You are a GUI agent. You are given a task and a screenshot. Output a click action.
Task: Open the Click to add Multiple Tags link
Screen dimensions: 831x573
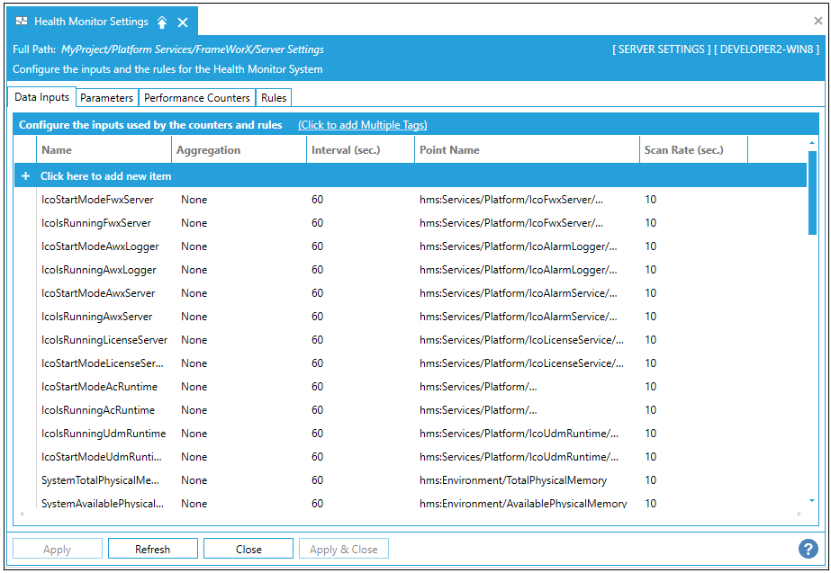(362, 125)
